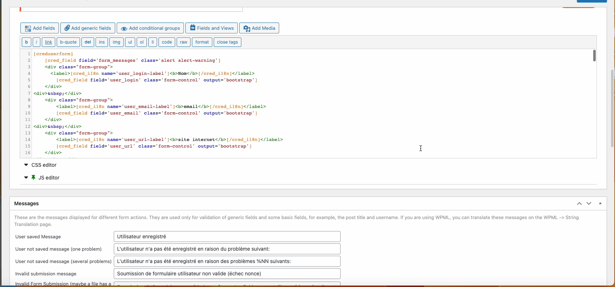Move Messages panel down
Screen dimensions: 615x287
tap(589, 203)
